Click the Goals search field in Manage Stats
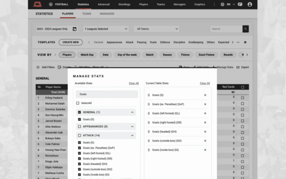Viewport: 286px width, 179px height. click(x=107, y=94)
